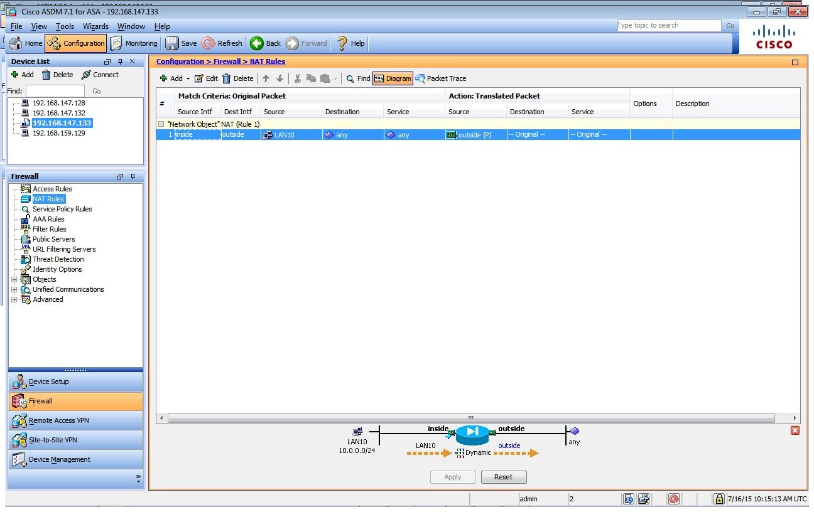Viewport: 814px width, 512px height.
Task: Go to the Home view
Action: coord(26,43)
